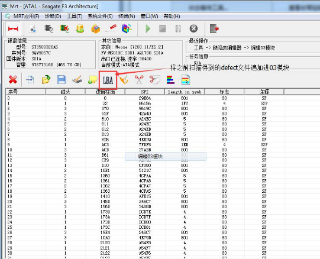Click the drive with pencil write icon
Screen dimensions: 320x259
pyautogui.click(x=77, y=80)
